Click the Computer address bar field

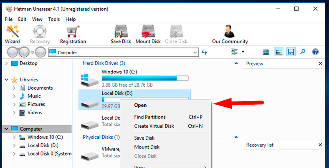point(124,53)
